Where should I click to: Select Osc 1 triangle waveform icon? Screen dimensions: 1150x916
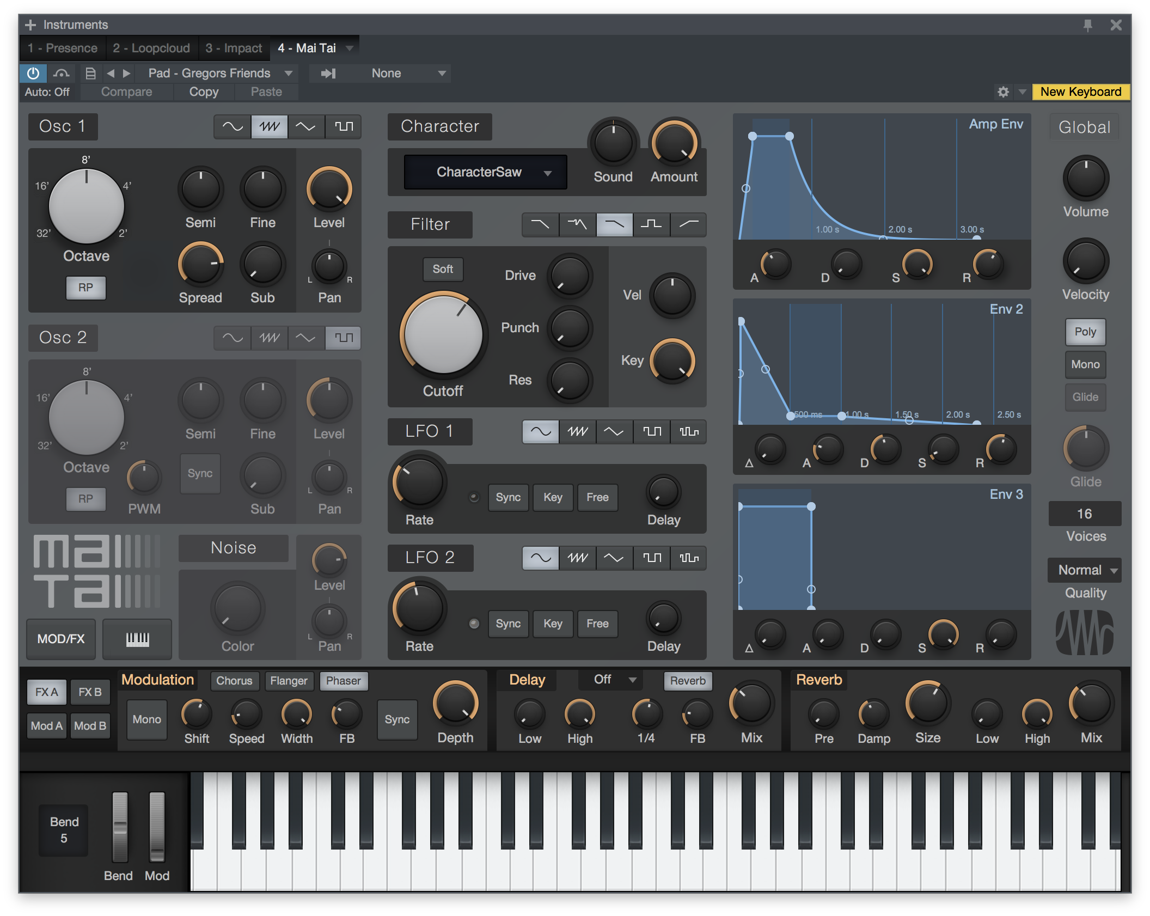click(x=306, y=127)
